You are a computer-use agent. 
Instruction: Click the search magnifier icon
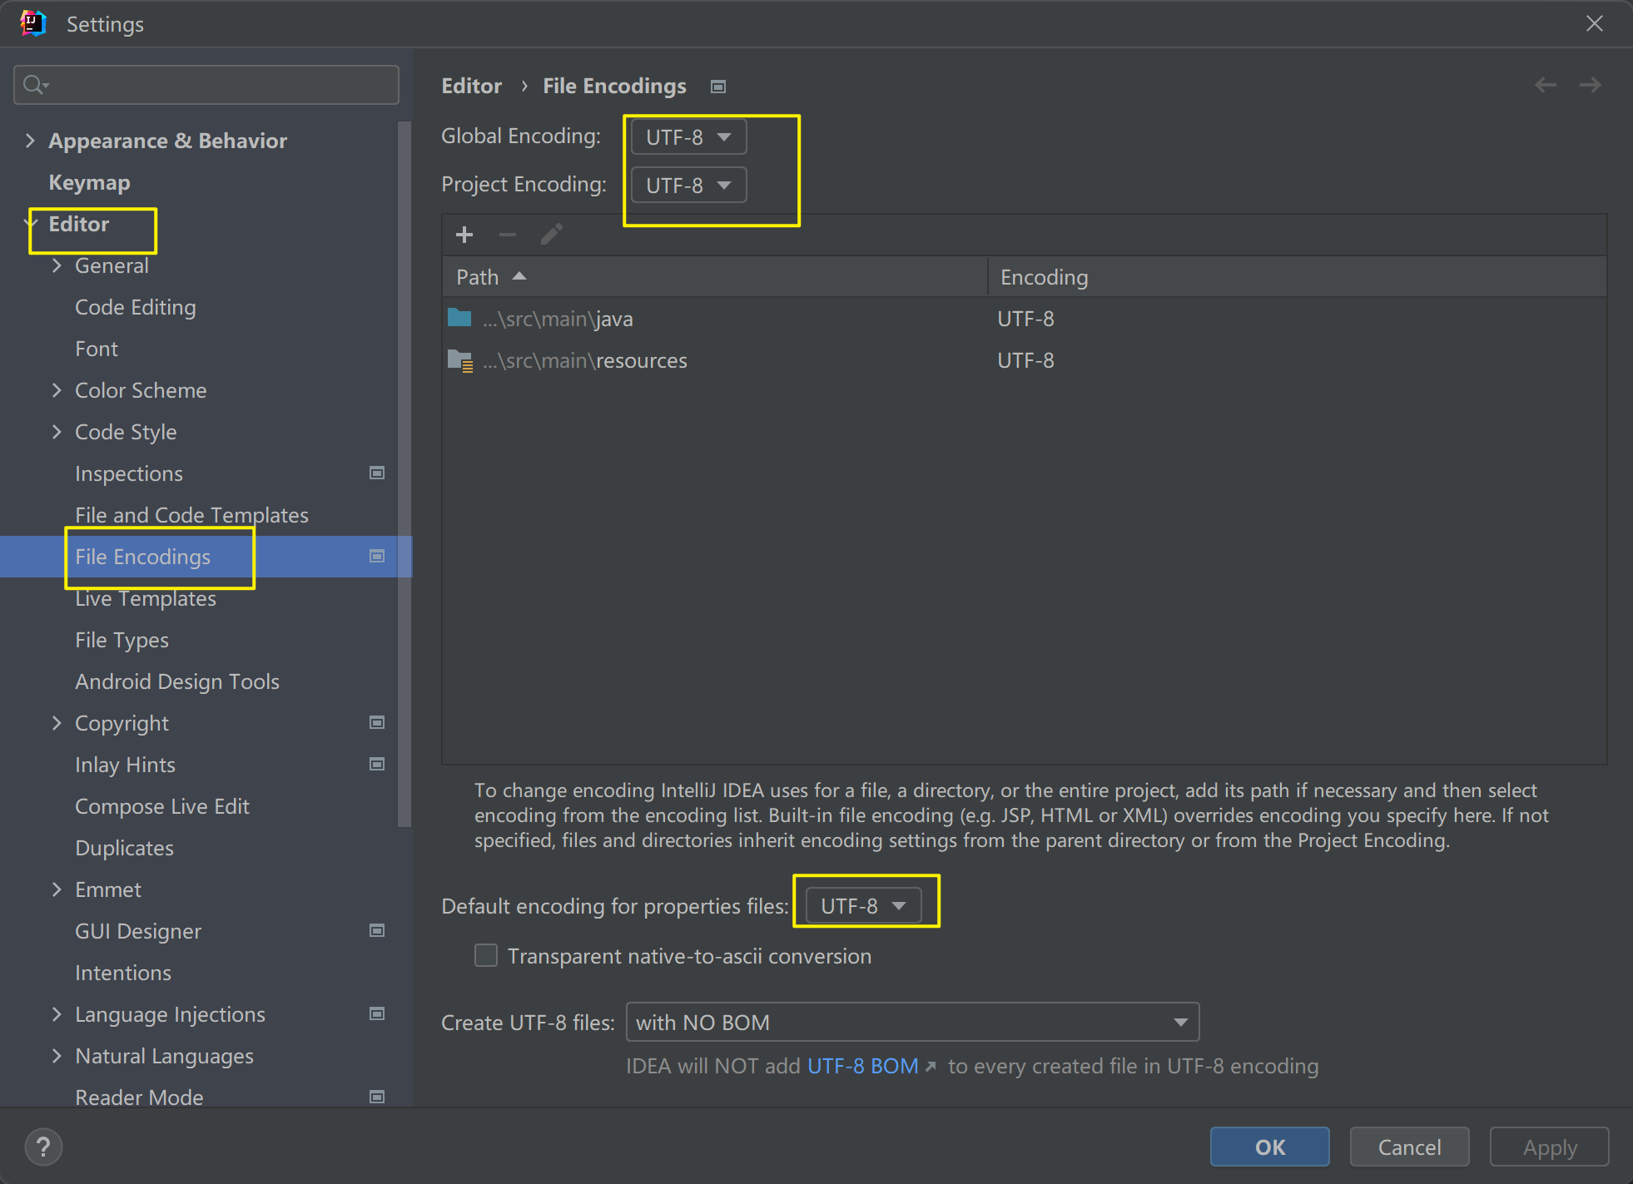[x=34, y=85]
